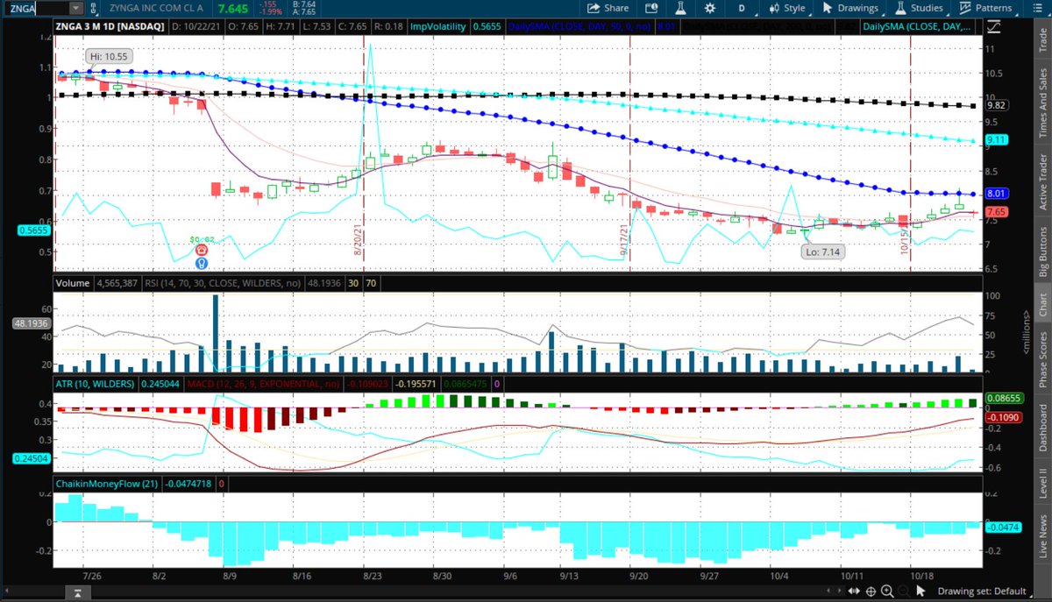Click the symbol link clip icon
The height and width of the screenshot is (602, 1052).
[x=95, y=8]
